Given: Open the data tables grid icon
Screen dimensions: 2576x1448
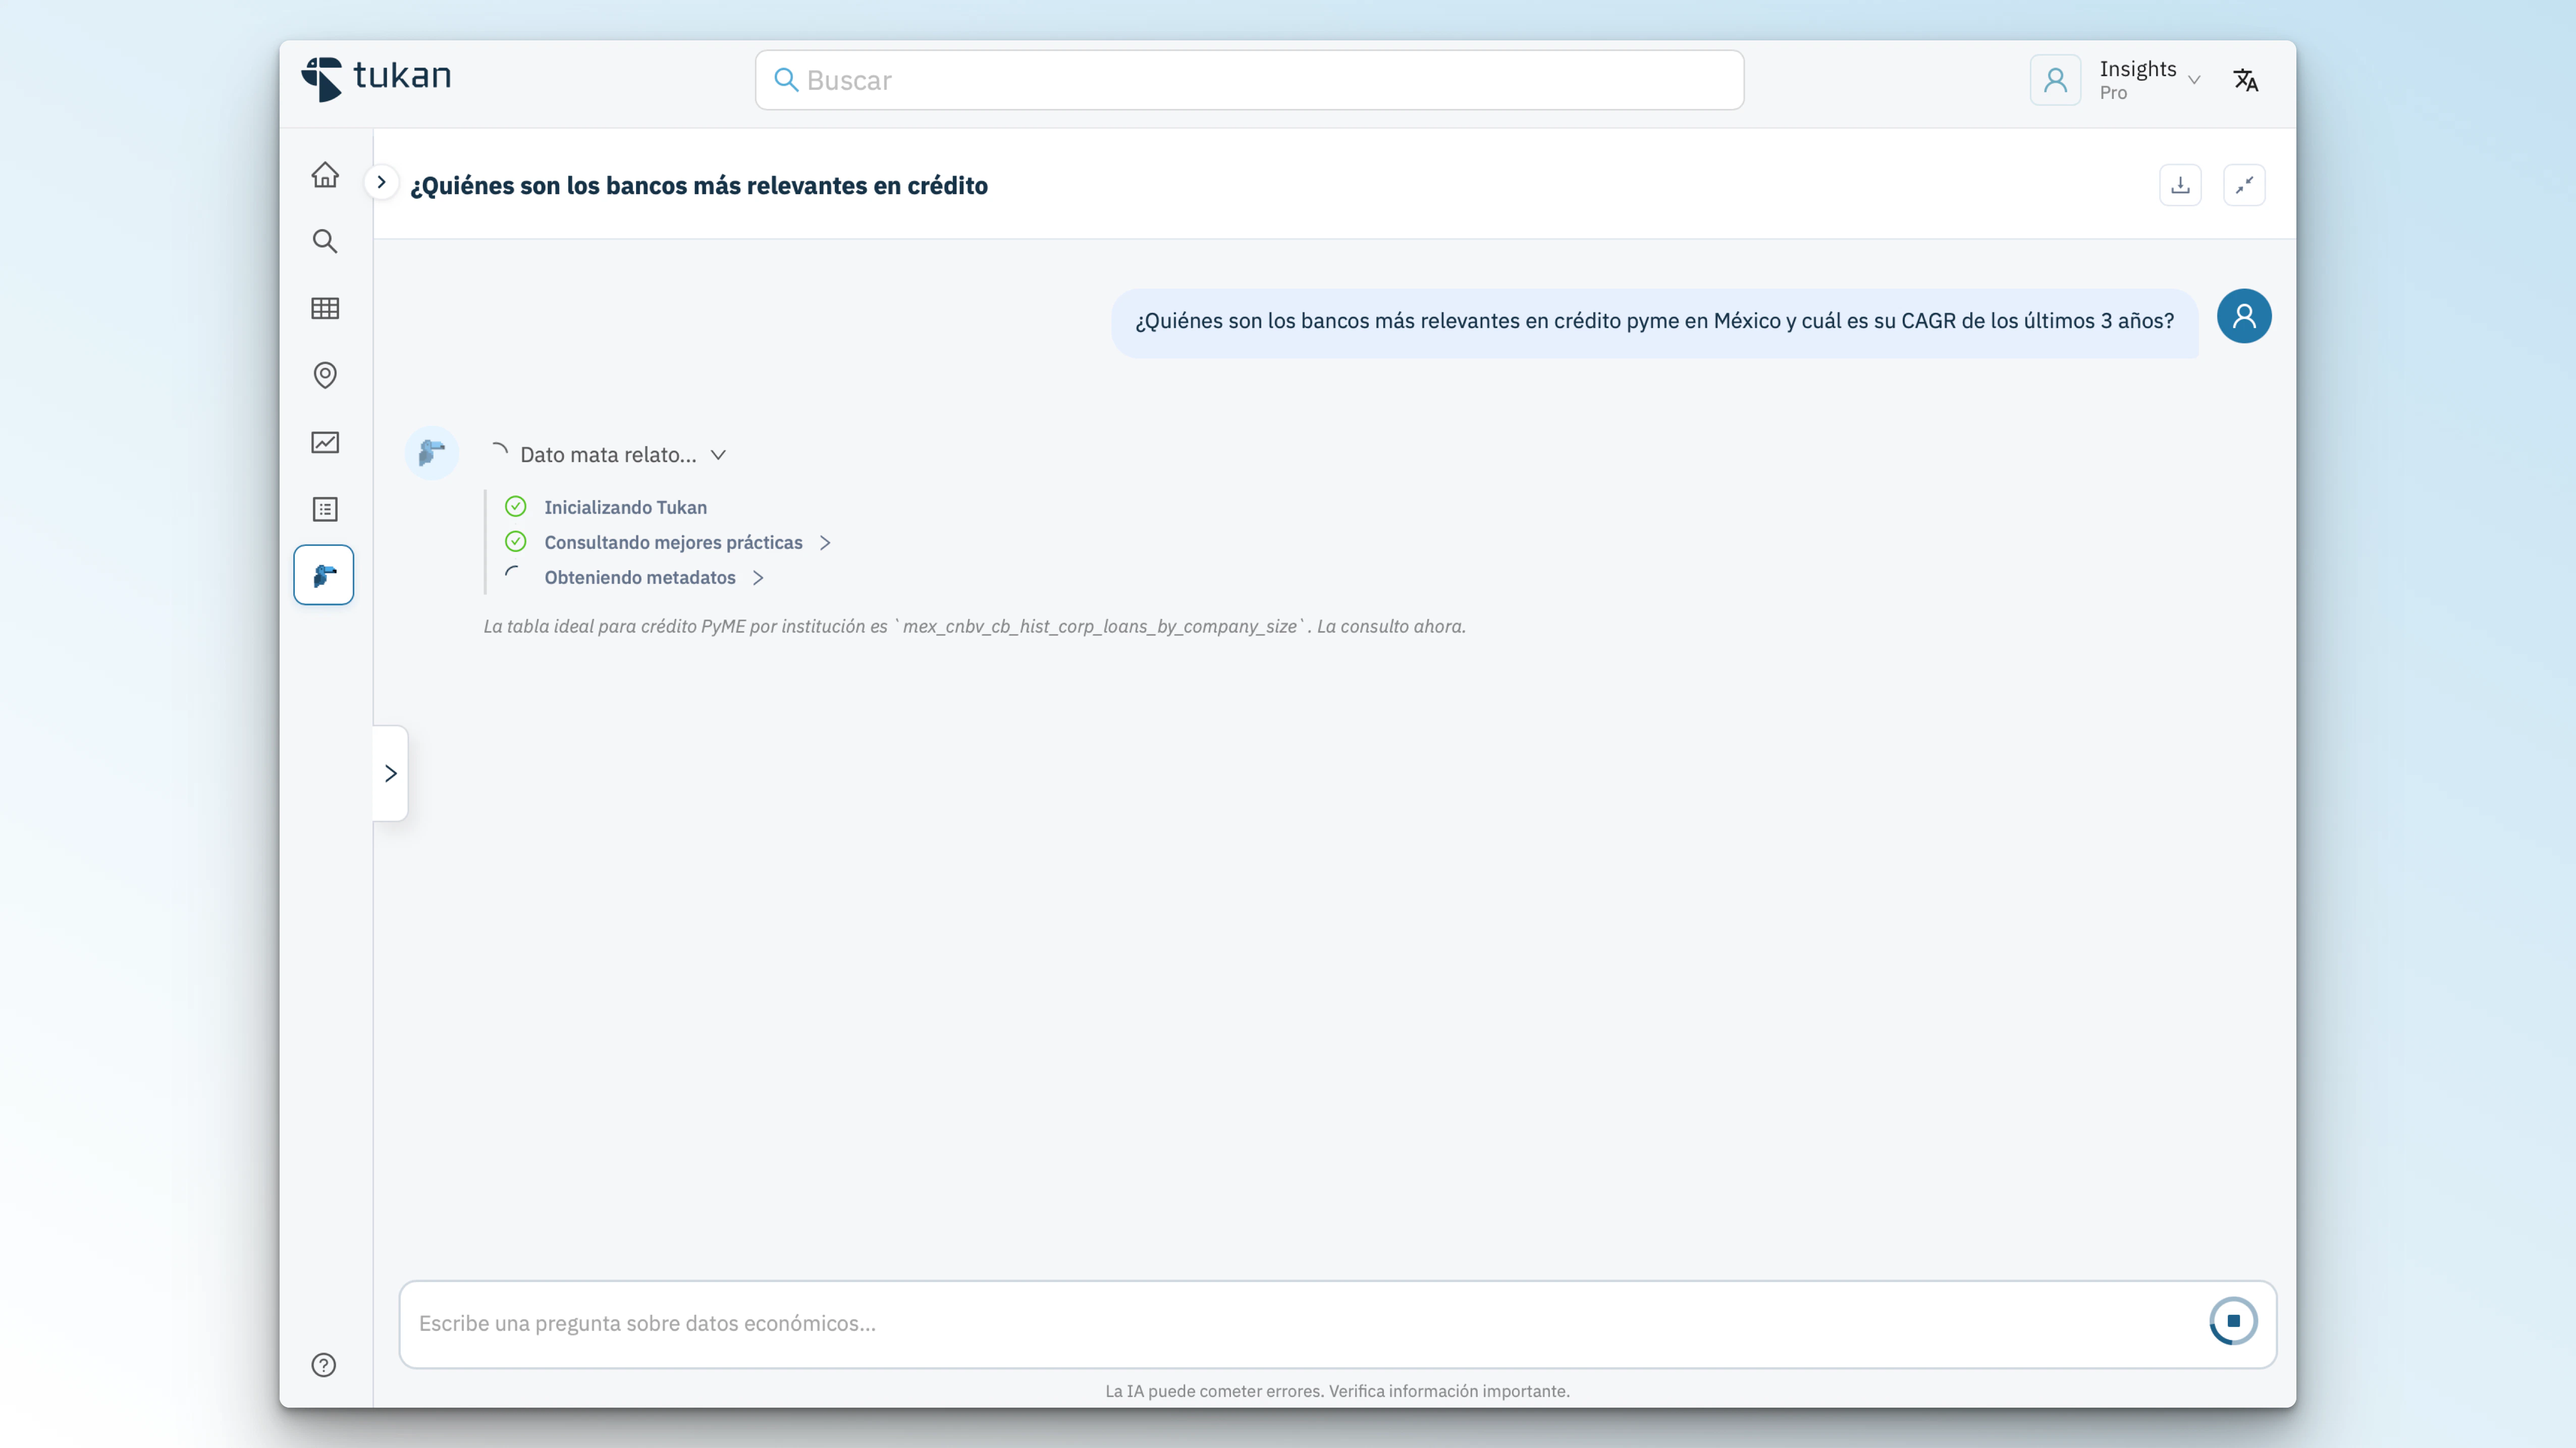Looking at the screenshot, I should (x=325, y=308).
